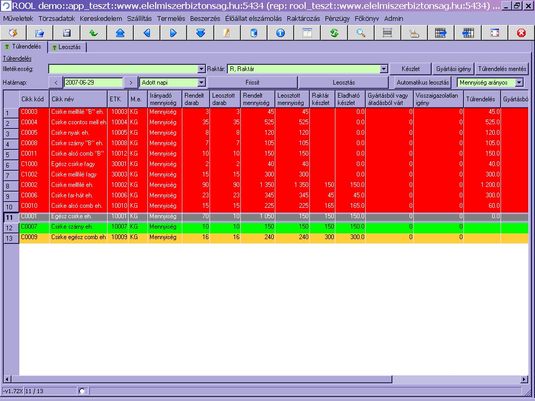Click the blue info circle toolbar icon
The image size is (535, 401).
pyautogui.click(x=281, y=33)
